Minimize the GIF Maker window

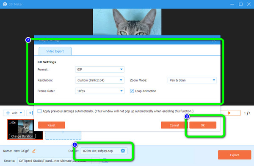232,4
